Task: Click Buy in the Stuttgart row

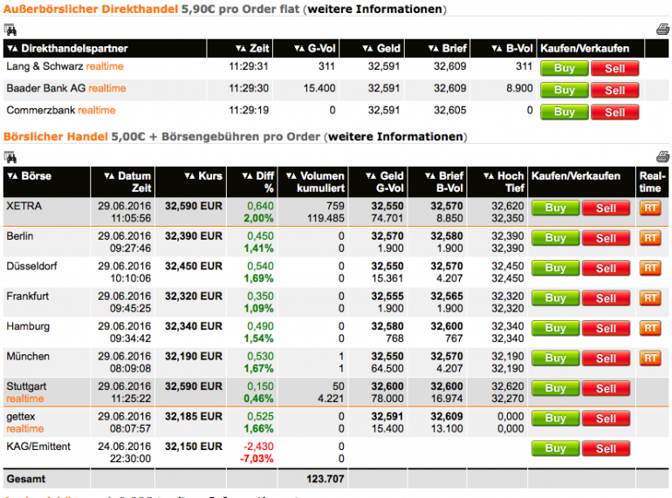Action: click(x=555, y=388)
